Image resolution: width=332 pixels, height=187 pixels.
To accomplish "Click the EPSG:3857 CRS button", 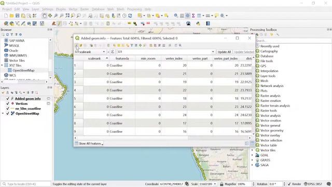I will coord(313,184).
